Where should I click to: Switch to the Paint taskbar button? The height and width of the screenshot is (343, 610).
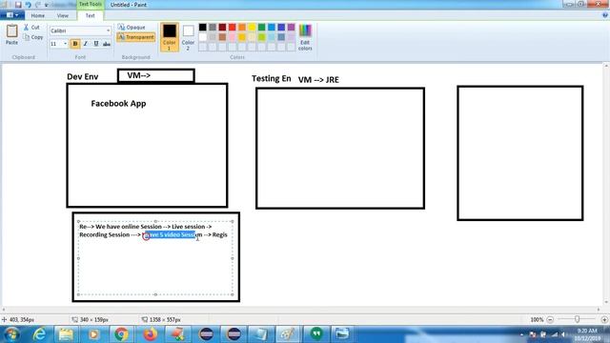[289, 334]
